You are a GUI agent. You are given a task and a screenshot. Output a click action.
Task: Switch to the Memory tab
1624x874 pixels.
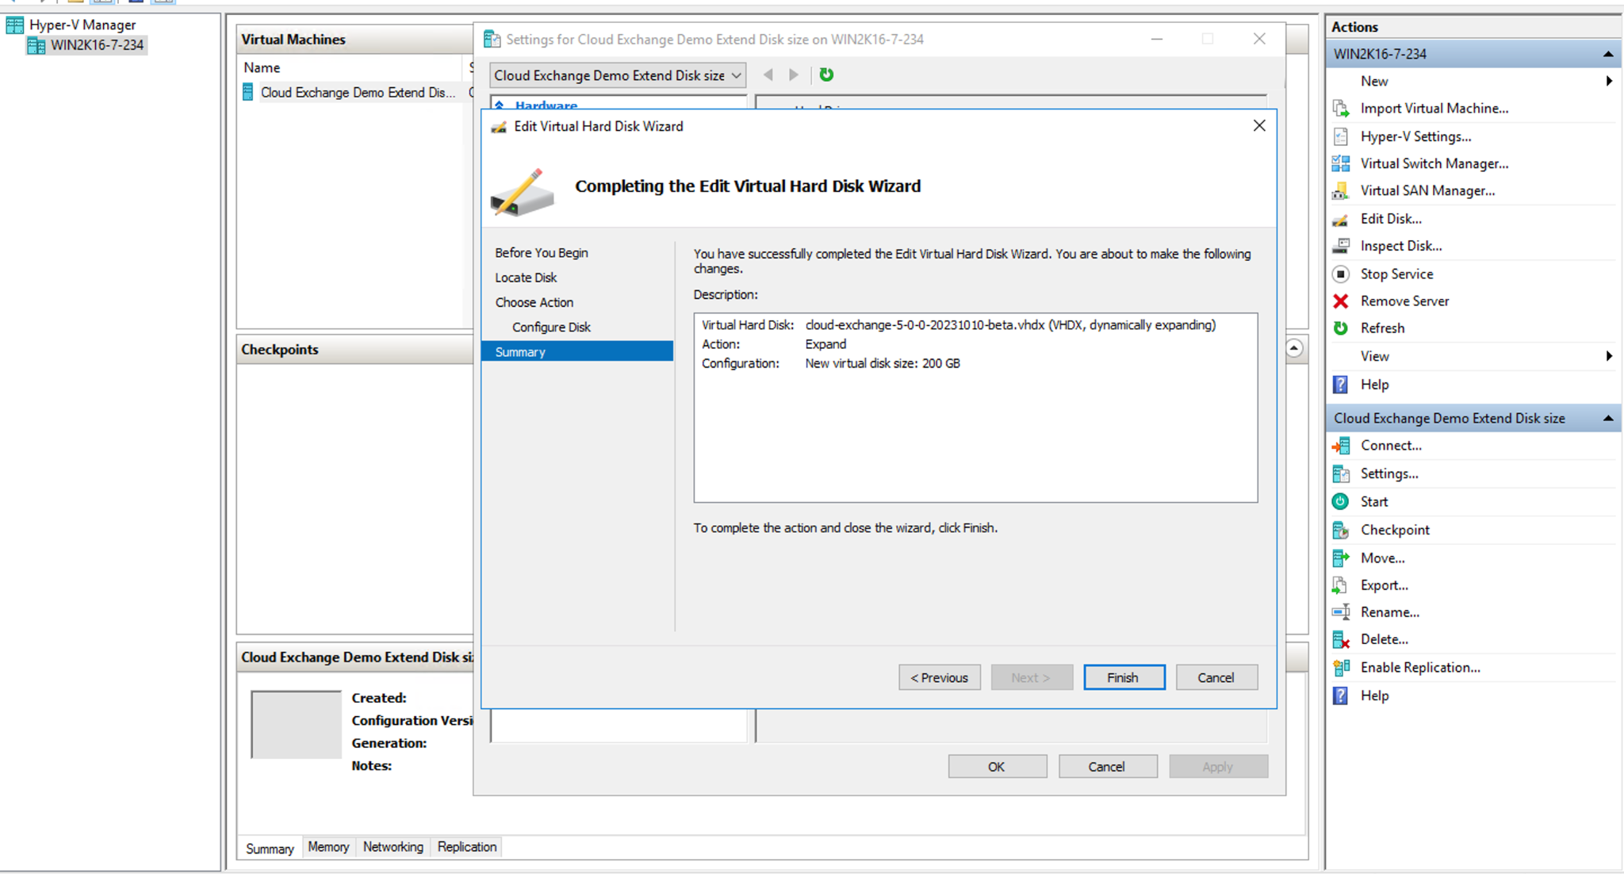pos(328,847)
